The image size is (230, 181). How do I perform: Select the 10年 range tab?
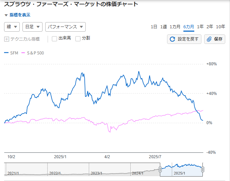[x=220, y=27]
